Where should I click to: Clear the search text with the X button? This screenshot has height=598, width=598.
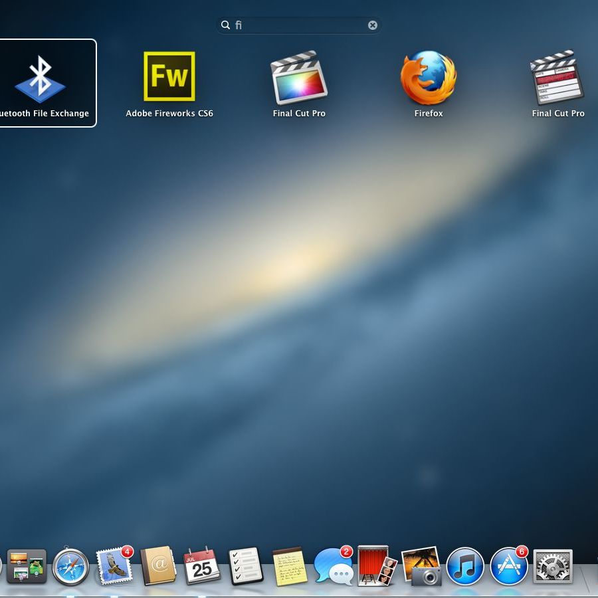click(373, 25)
